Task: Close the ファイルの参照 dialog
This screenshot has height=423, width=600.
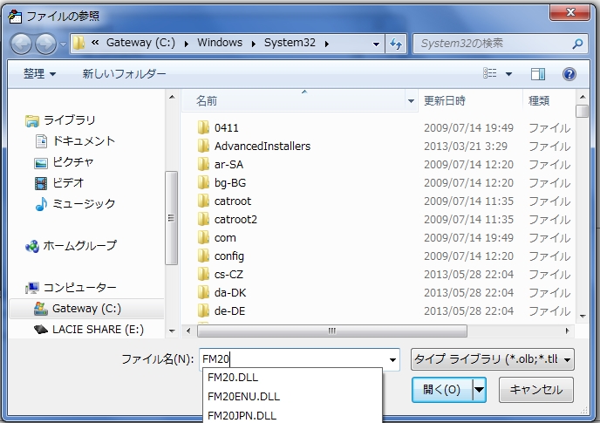Action: (x=569, y=12)
